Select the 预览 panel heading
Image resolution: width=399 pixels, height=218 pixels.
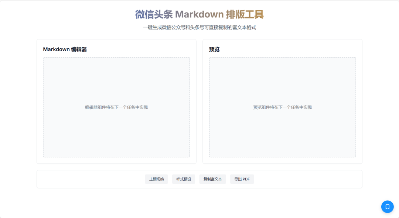point(214,49)
